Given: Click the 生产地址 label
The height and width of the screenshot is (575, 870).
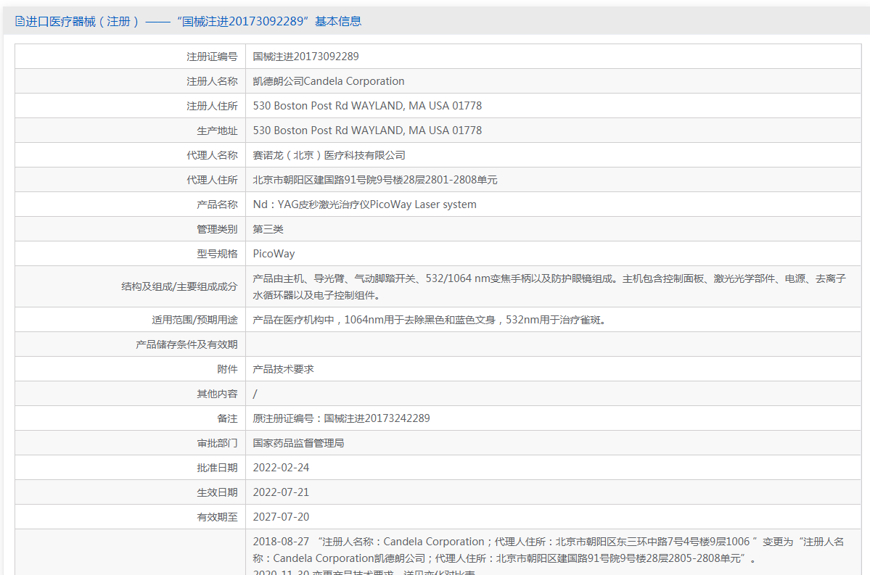Looking at the screenshot, I should [x=217, y=131].
